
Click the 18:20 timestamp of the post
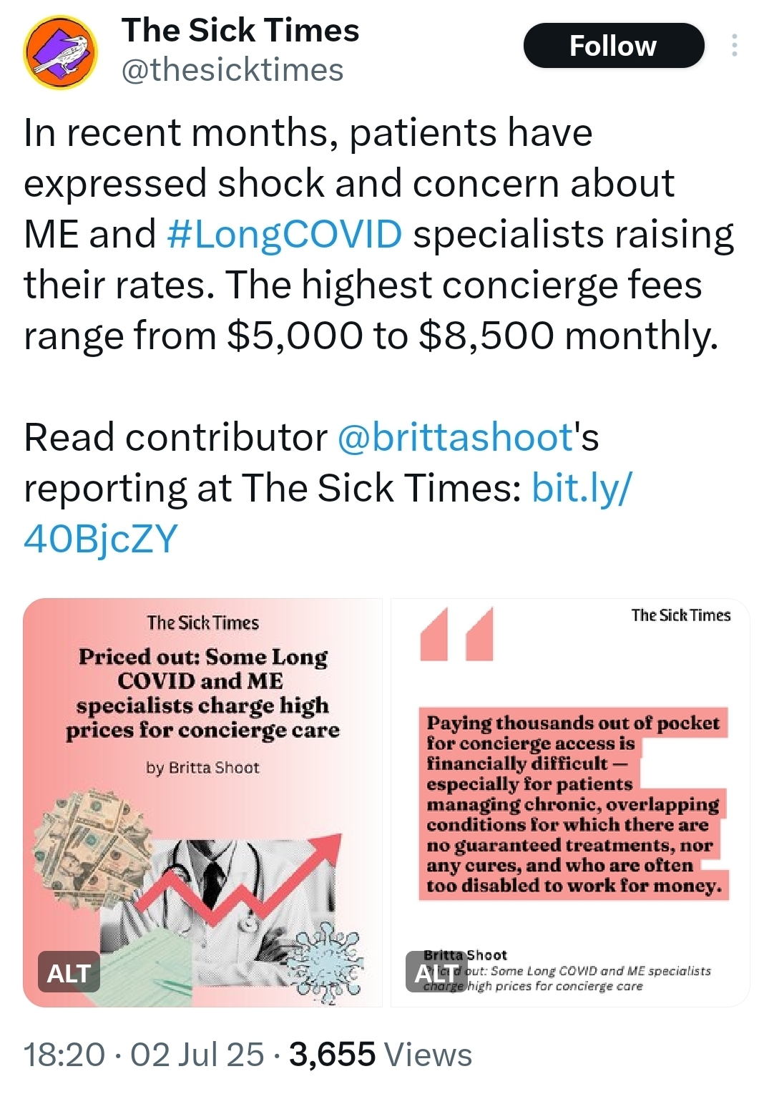pyautogui.click(x=64, y=1055)
